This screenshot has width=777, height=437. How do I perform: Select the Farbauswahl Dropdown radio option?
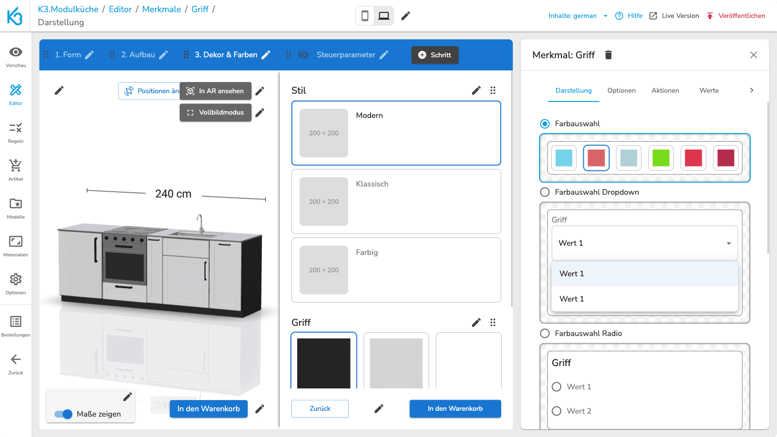(x=545, y=192)
